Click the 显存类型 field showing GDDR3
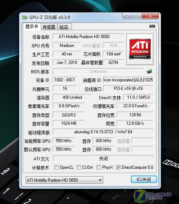This screenshot has height=204, width=179. (x=69, y=115)
